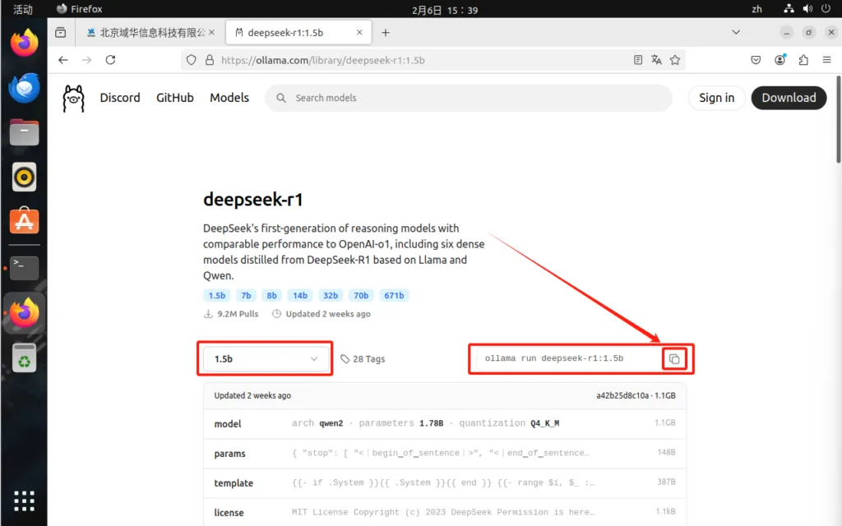Launch Thunderbird from the dock
The height and width of the screenshot is (526, 842).
tap(24, 88)
